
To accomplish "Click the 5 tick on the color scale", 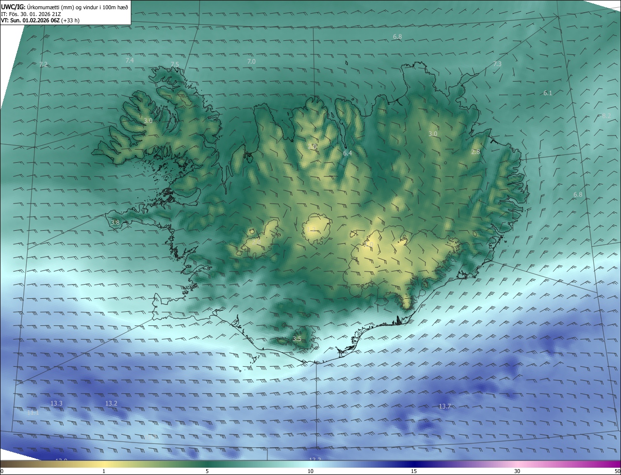I will point(207,471).
